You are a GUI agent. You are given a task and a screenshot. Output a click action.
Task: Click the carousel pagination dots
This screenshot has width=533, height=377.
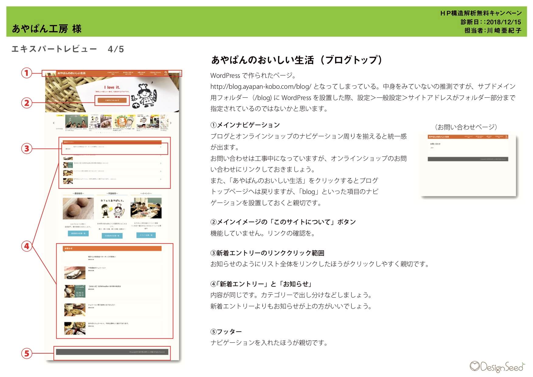tap(112, 133)
